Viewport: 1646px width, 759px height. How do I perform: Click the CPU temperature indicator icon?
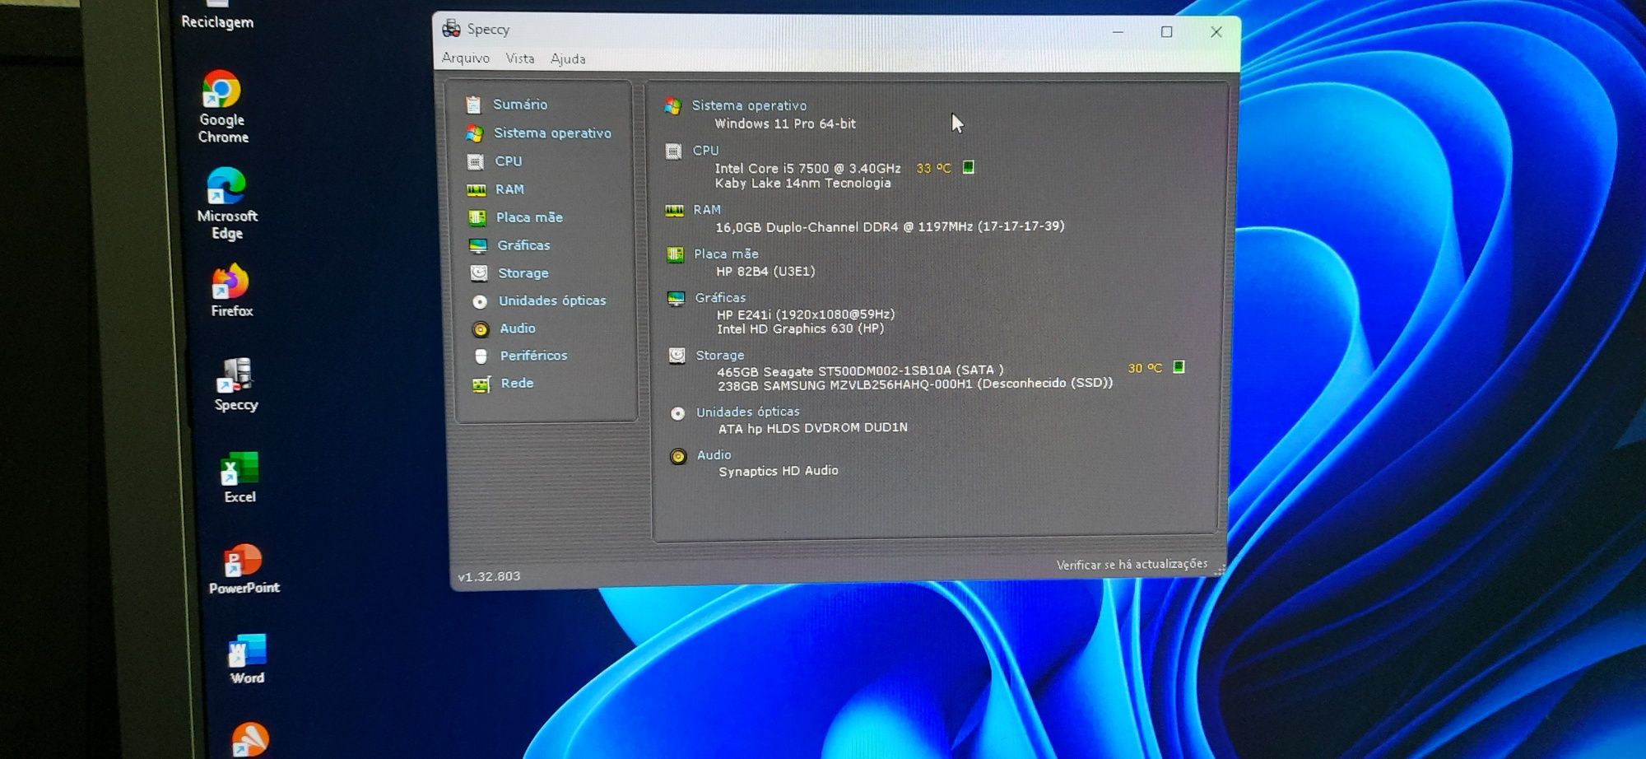969,167
